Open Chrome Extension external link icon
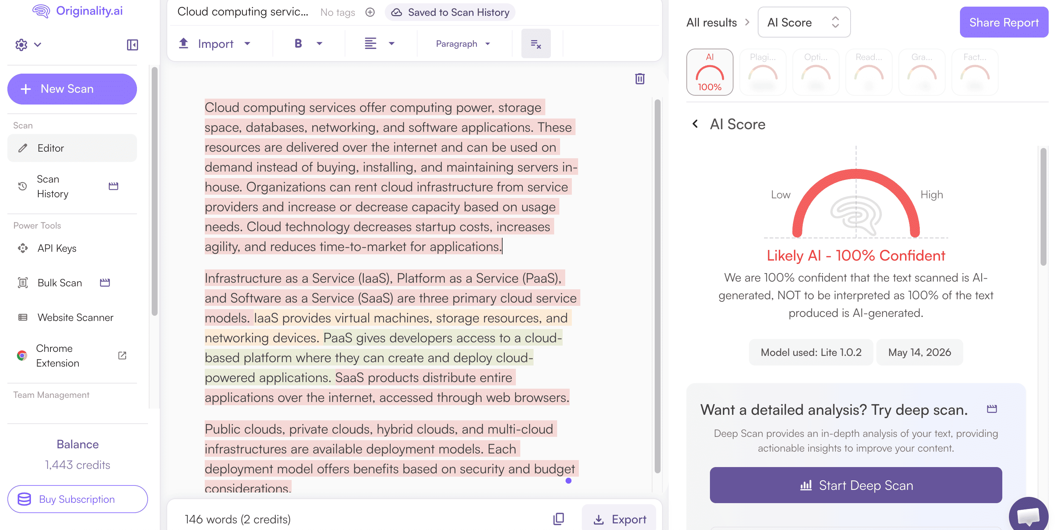Image resolution: width=1059 pixels, height=530 pixels. pyautogui.click(x=122, y=355)
